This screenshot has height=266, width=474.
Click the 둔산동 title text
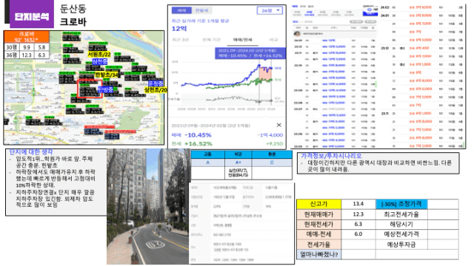coord(73,8)
